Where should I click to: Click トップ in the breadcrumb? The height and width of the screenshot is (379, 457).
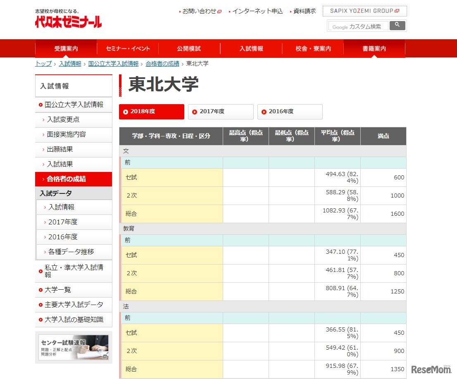43,64
